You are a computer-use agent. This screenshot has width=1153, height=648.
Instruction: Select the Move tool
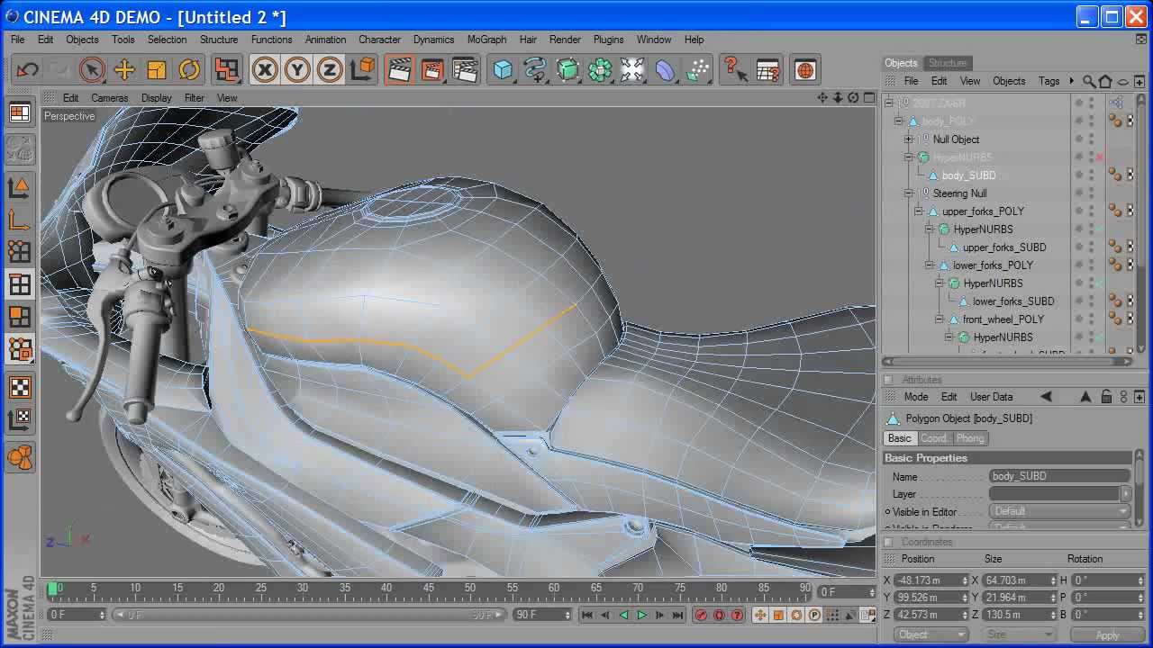click(124, 69)
